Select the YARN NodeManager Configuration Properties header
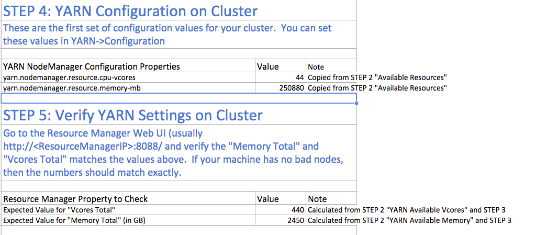This screenshot has width=536, height=235. pyautogui.click(x=92, y=66)
